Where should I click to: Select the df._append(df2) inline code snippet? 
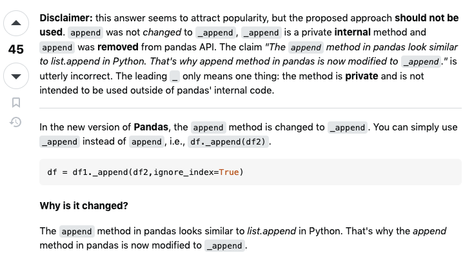pyautogui.click(x=228, y=141)
